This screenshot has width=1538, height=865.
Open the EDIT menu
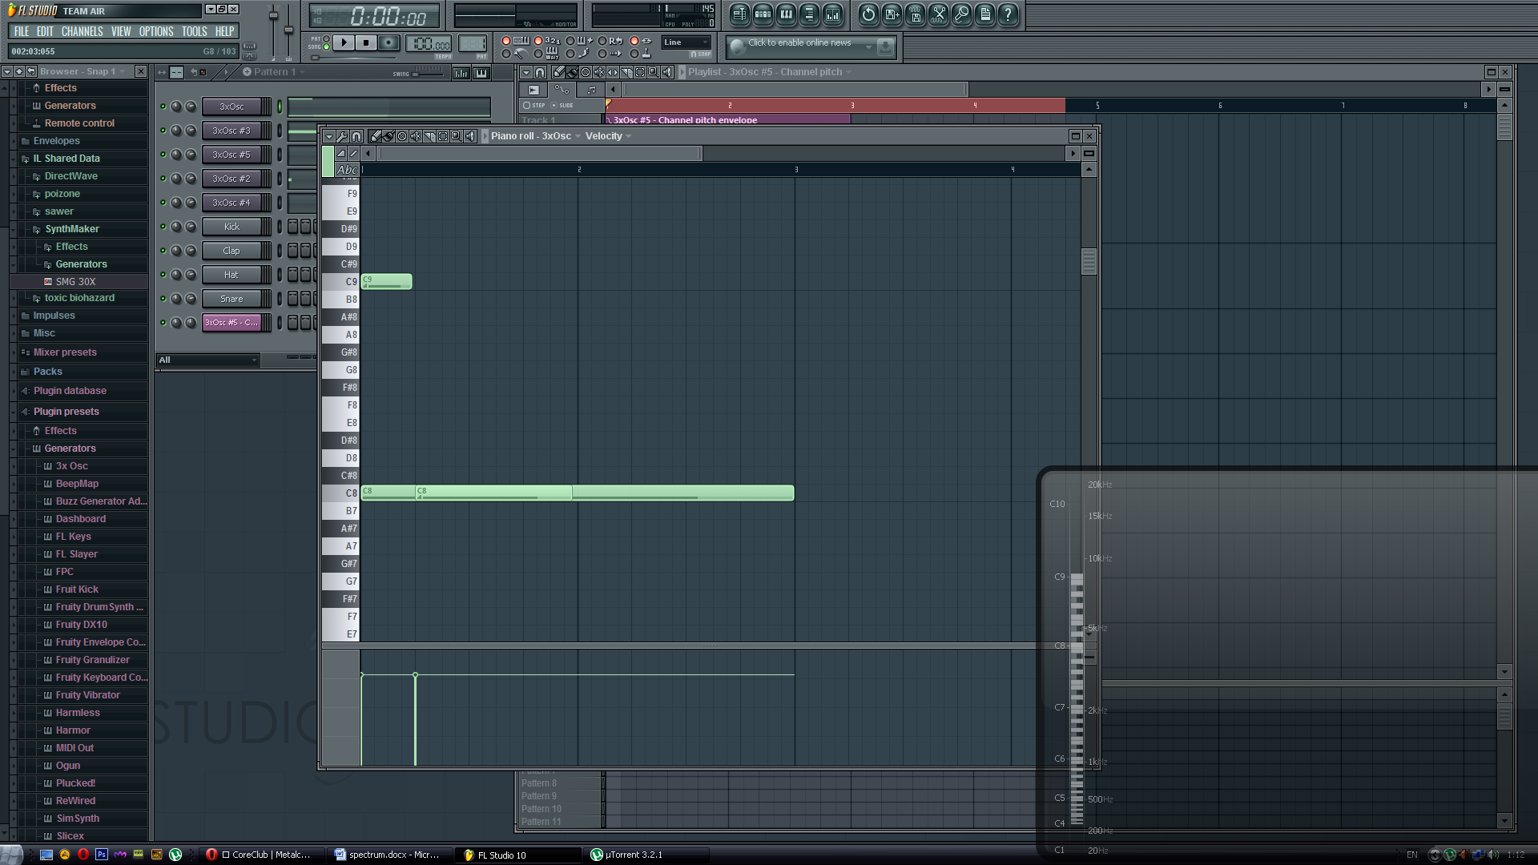coord(45,31)
